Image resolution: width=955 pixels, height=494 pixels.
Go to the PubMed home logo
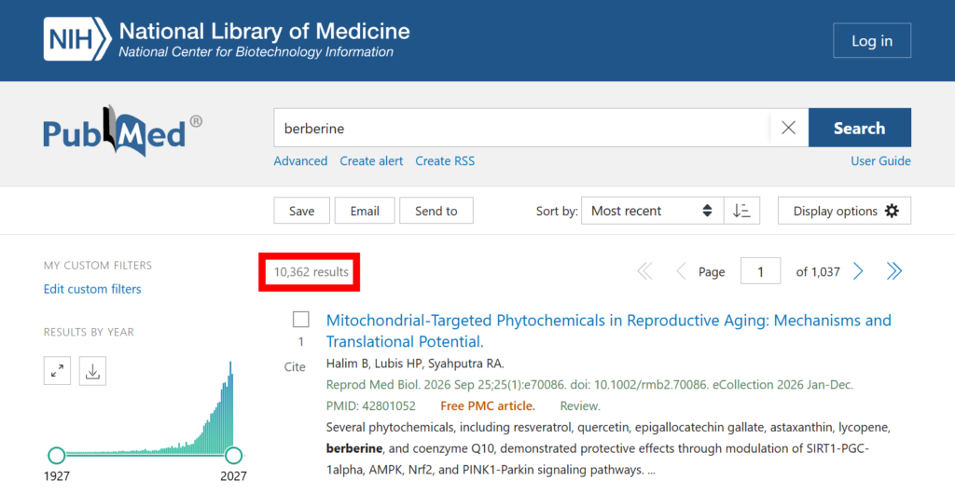click(122, 130)
